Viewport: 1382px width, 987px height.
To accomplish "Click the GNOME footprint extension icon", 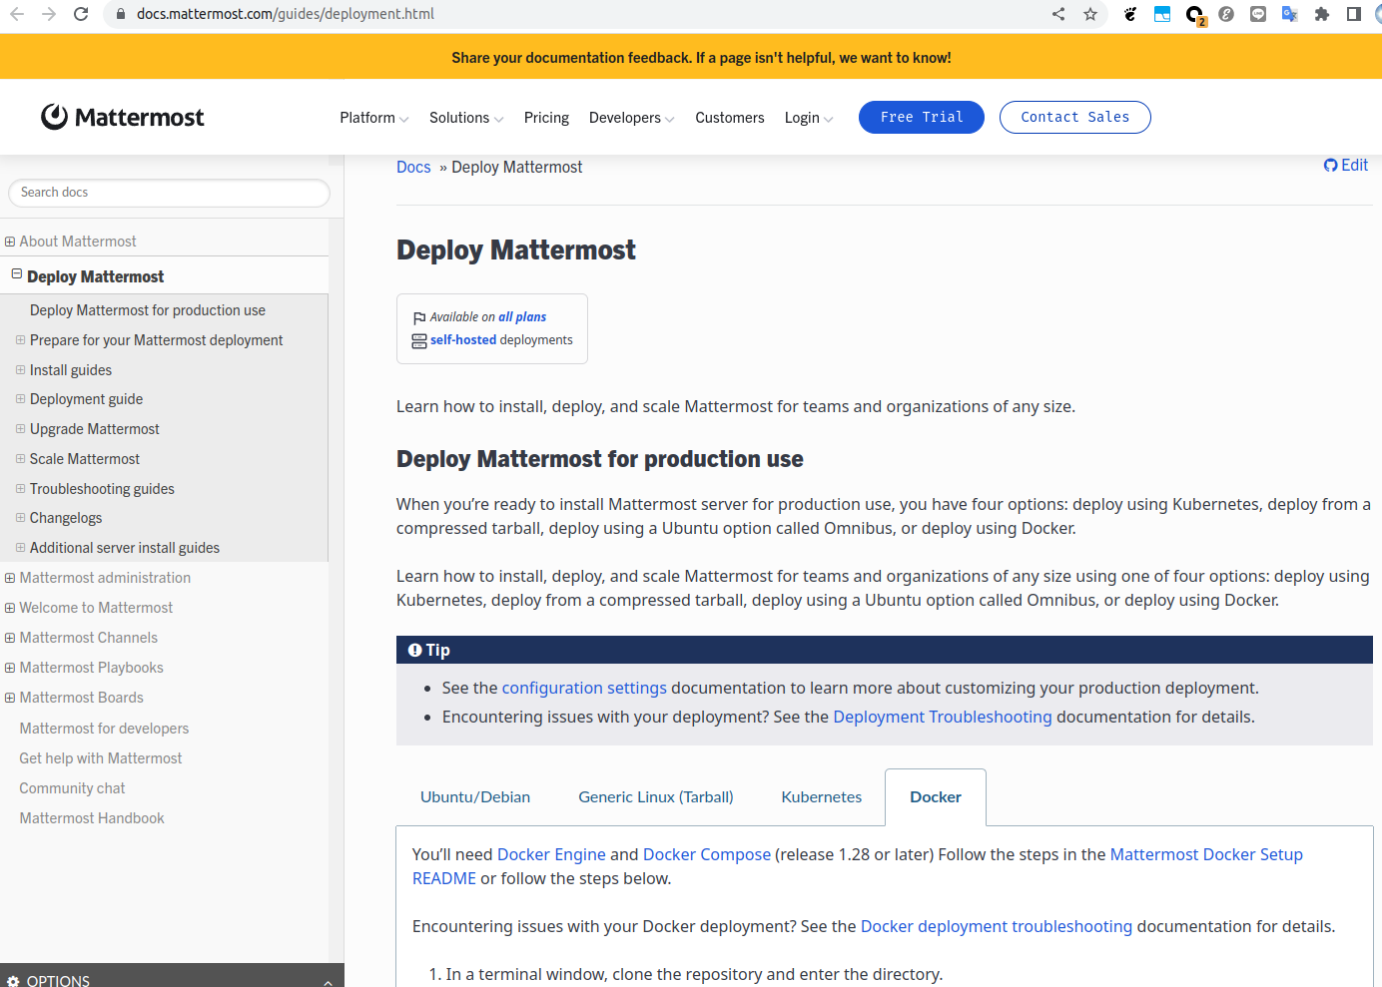I will pos(1129,14).
